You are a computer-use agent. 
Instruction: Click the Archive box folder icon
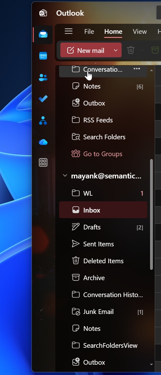pyautogui.click(x=76, y=278)
